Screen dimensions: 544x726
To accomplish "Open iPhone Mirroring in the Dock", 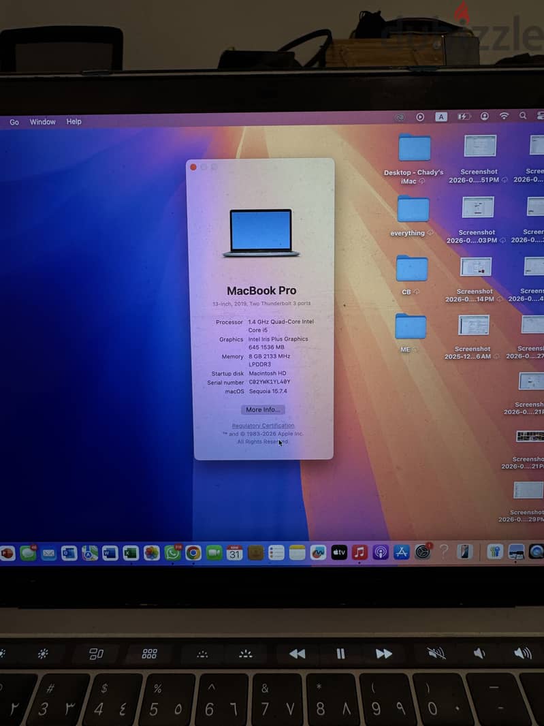I will pos(464,552).
